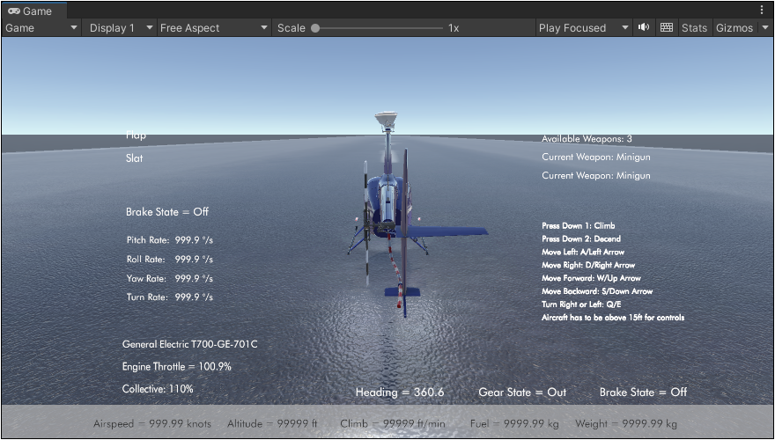
Task: Mute the game audio via speaker icon
Action: point(644,27)
